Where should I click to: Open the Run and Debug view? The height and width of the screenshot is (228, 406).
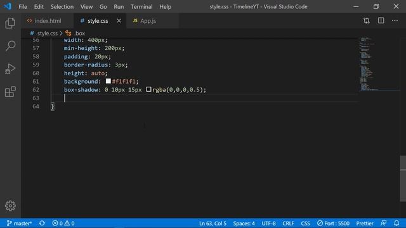tap(10, 69)
